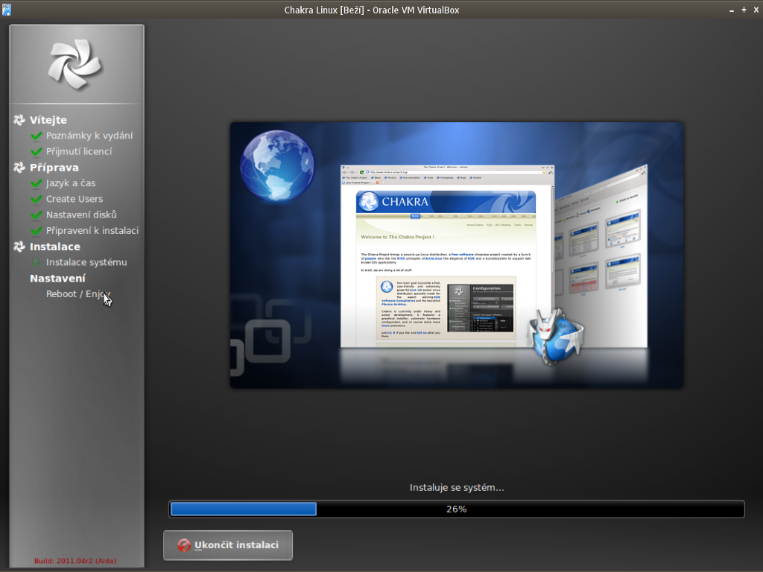Image resolution: width=763 pixels, height=572 pixels.
Task: Click the robot mascot icon in the slideshow
Action: click(555, 337)
